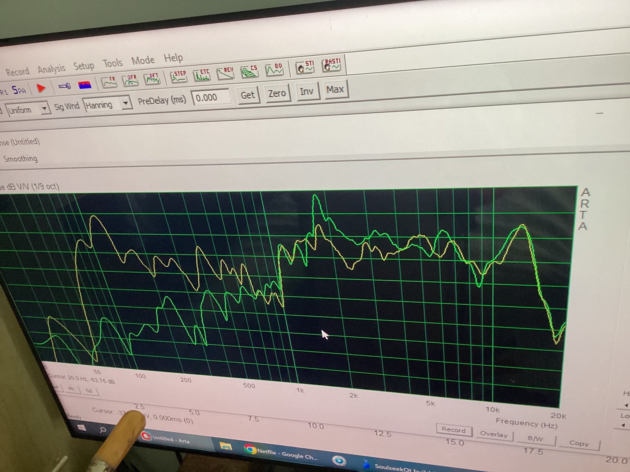This screenshot has width=630, height=472.
Task: Open Windows taskbar search
Action: point(103,430)
